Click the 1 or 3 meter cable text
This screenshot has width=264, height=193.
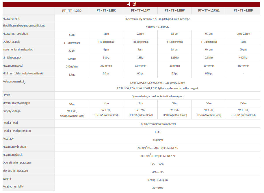(x=157, y=124)
